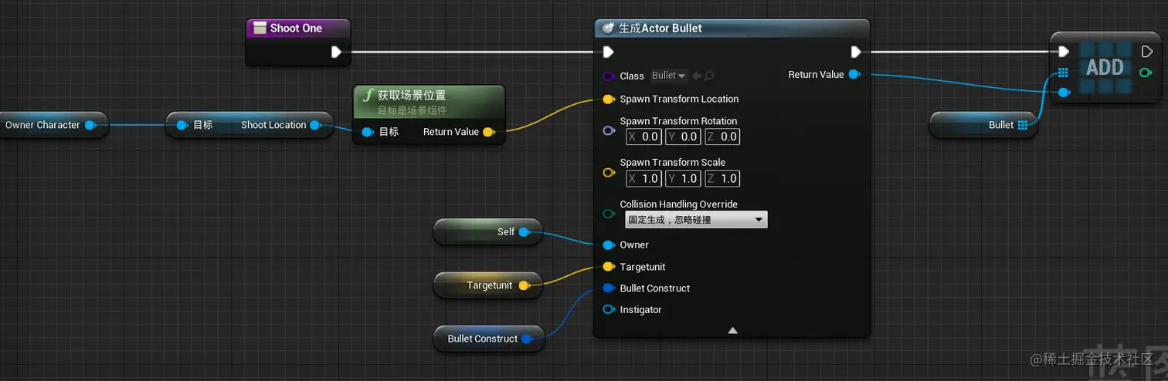Open the Class Bullet dropdown
The height and width of the screenshot is (381, 1168).
tap(669, 76)
